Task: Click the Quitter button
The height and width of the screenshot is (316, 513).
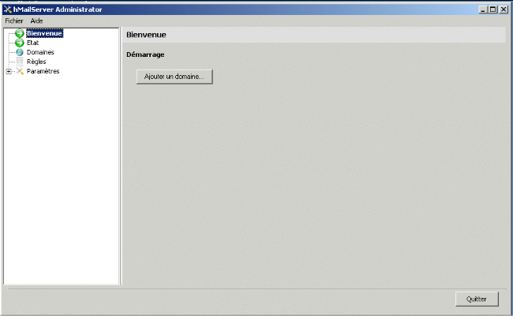Action: point(477,299)
